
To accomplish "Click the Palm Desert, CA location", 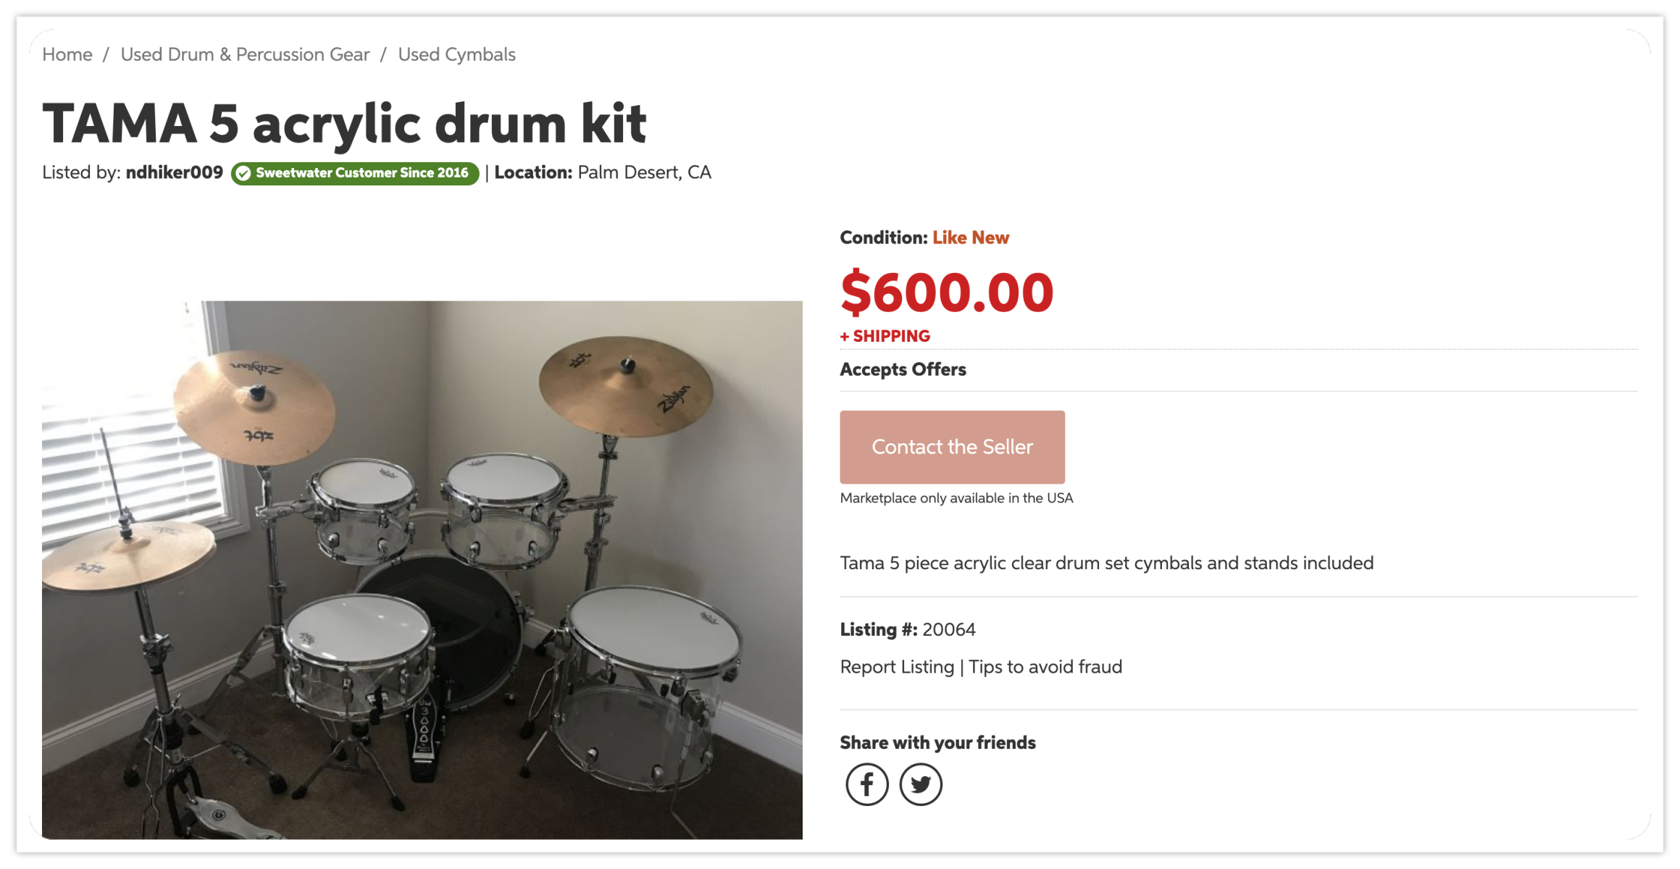I will [644, 172].
